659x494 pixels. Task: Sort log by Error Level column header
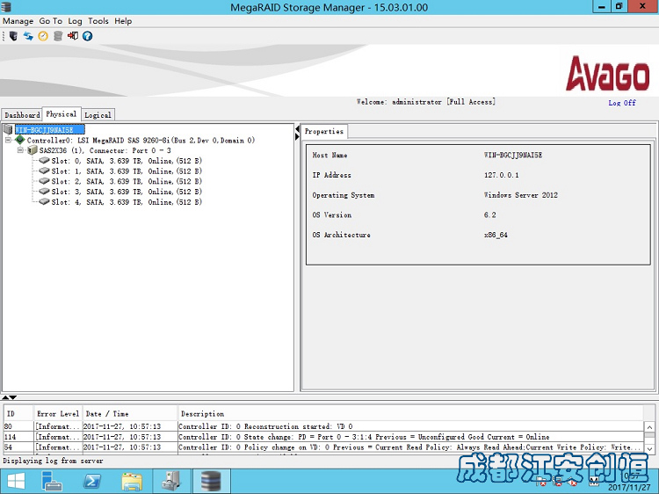58,414
